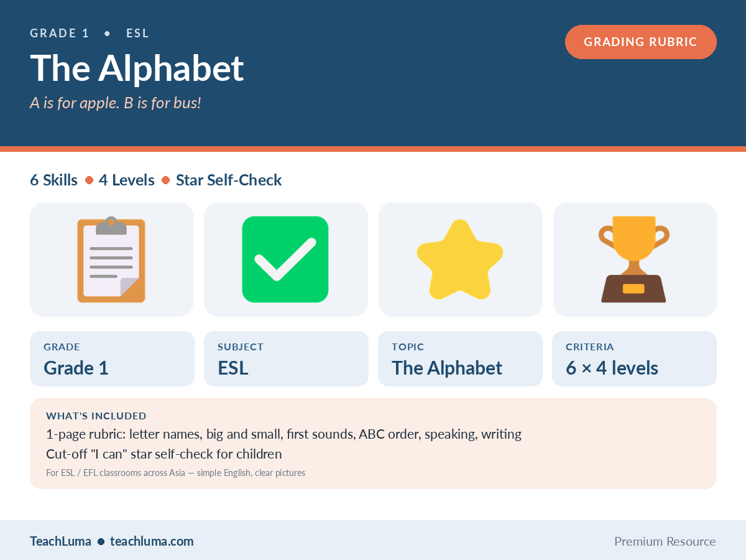Click subtitle 'A is for apple. B is for bus!'
Viewport: 746px width, 560px height.
point(116,103)
